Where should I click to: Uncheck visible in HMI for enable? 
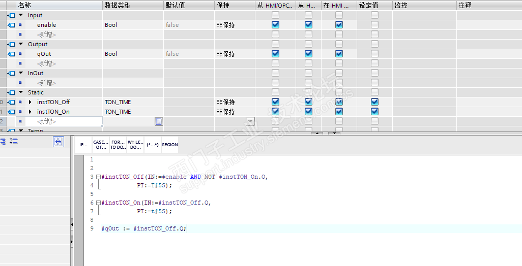tap(339, 25)
